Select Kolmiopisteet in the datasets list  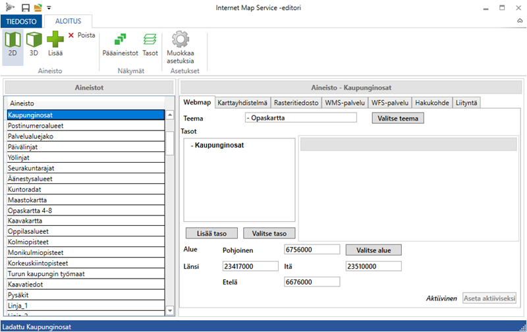[86, 242]
